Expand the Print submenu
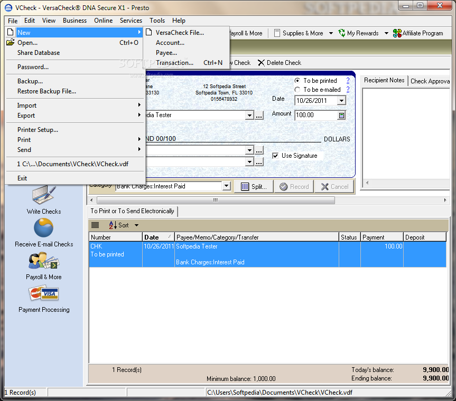The width and height of the screenshot is (456, 401). point(76,140)
